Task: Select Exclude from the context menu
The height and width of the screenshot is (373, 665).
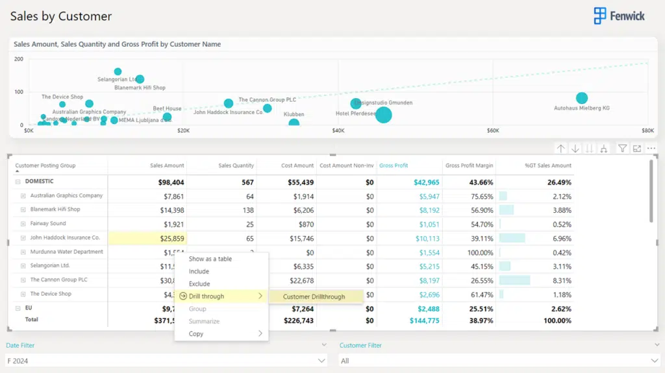Action: tap(199, 283)
